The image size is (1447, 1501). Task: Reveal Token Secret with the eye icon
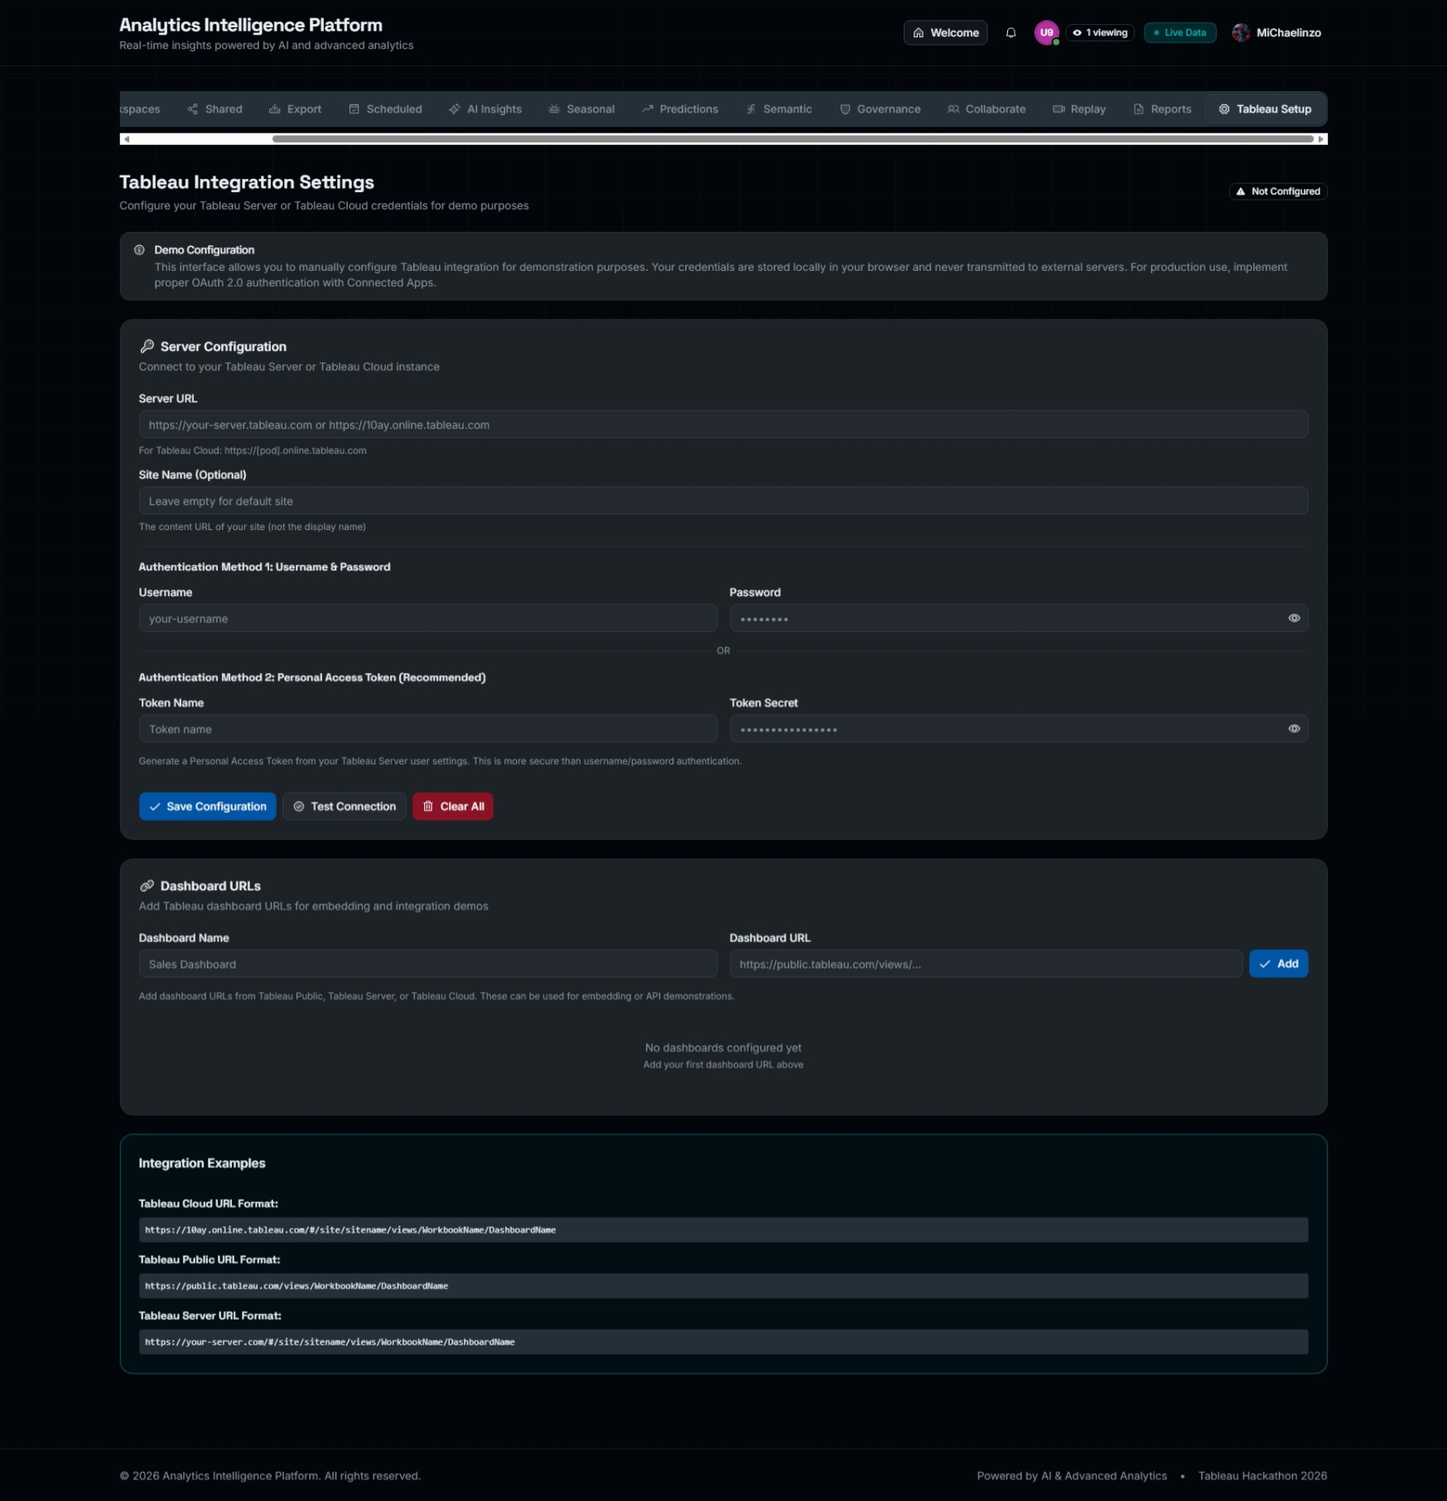tap(1294, 729)
